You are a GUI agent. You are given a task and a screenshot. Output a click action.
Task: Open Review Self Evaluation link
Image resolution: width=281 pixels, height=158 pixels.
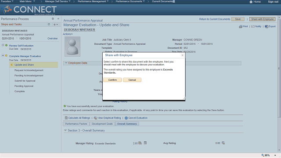point(21,46)
